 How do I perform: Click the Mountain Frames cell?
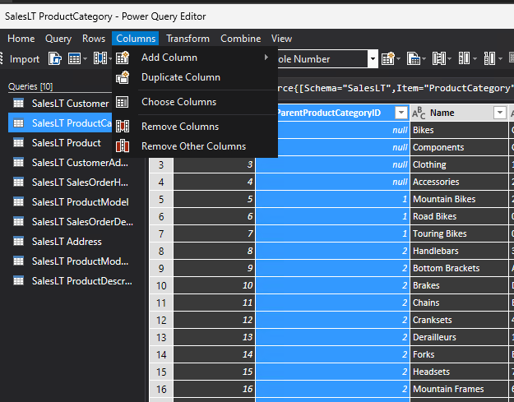click(459, 389)
